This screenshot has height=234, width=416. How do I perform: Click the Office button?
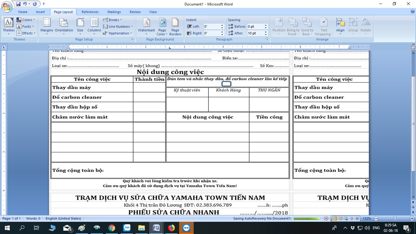pos(7,6)
